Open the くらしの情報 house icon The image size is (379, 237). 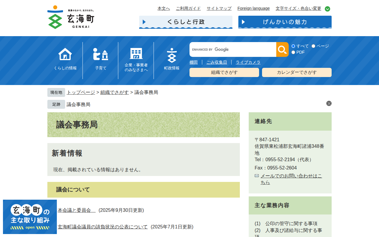pos(65,54)
